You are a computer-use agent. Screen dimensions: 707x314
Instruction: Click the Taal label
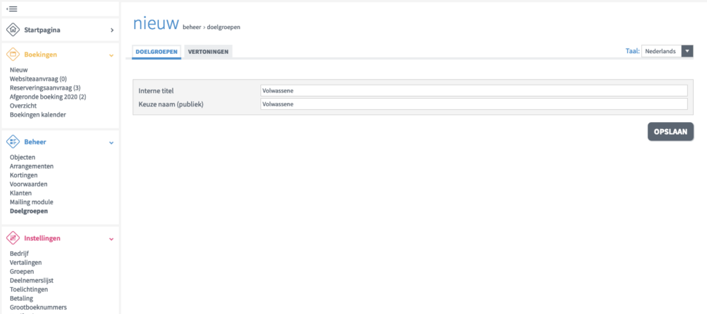632,51
